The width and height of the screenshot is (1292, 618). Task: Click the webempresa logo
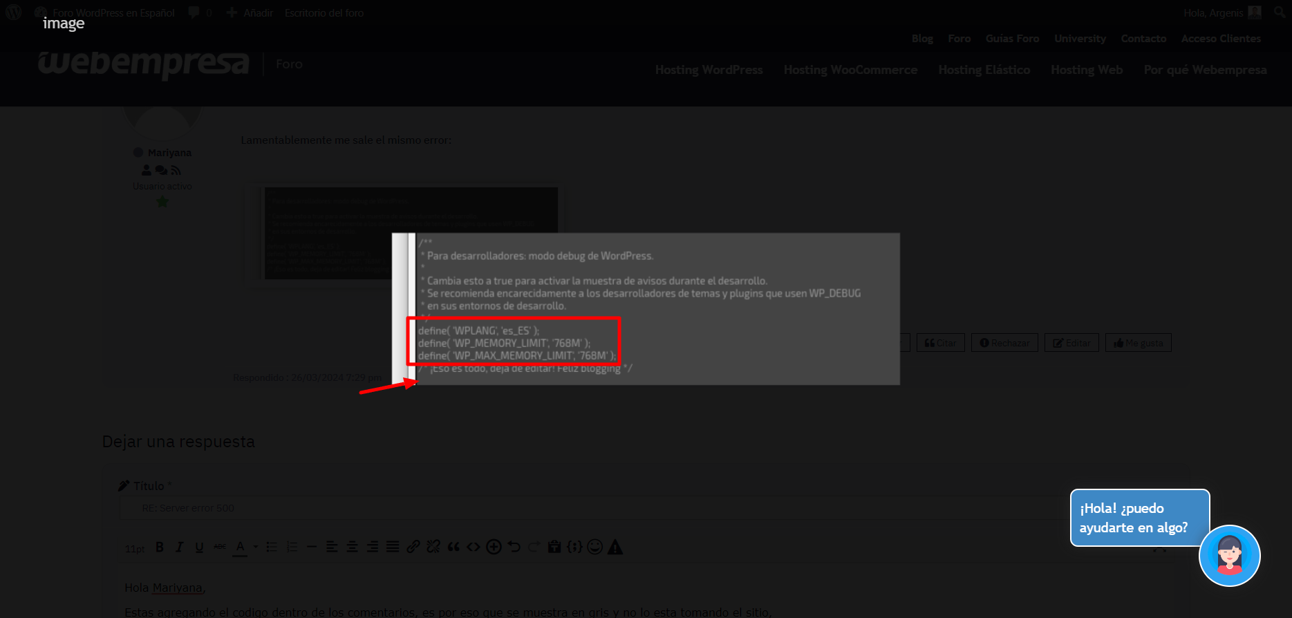[x=143, y=64]
